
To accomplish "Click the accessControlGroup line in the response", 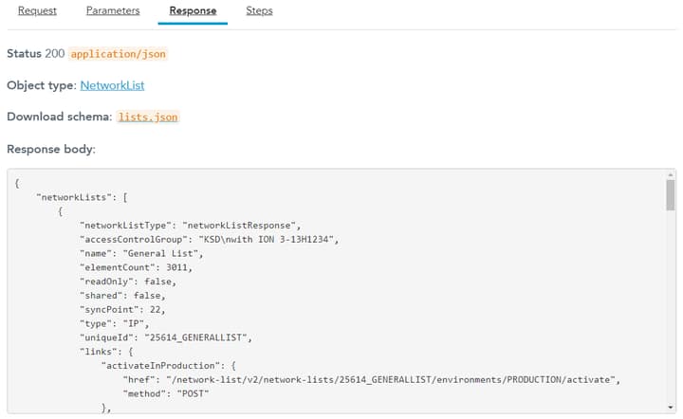I will pyautogui.click(x=209, y=239).
